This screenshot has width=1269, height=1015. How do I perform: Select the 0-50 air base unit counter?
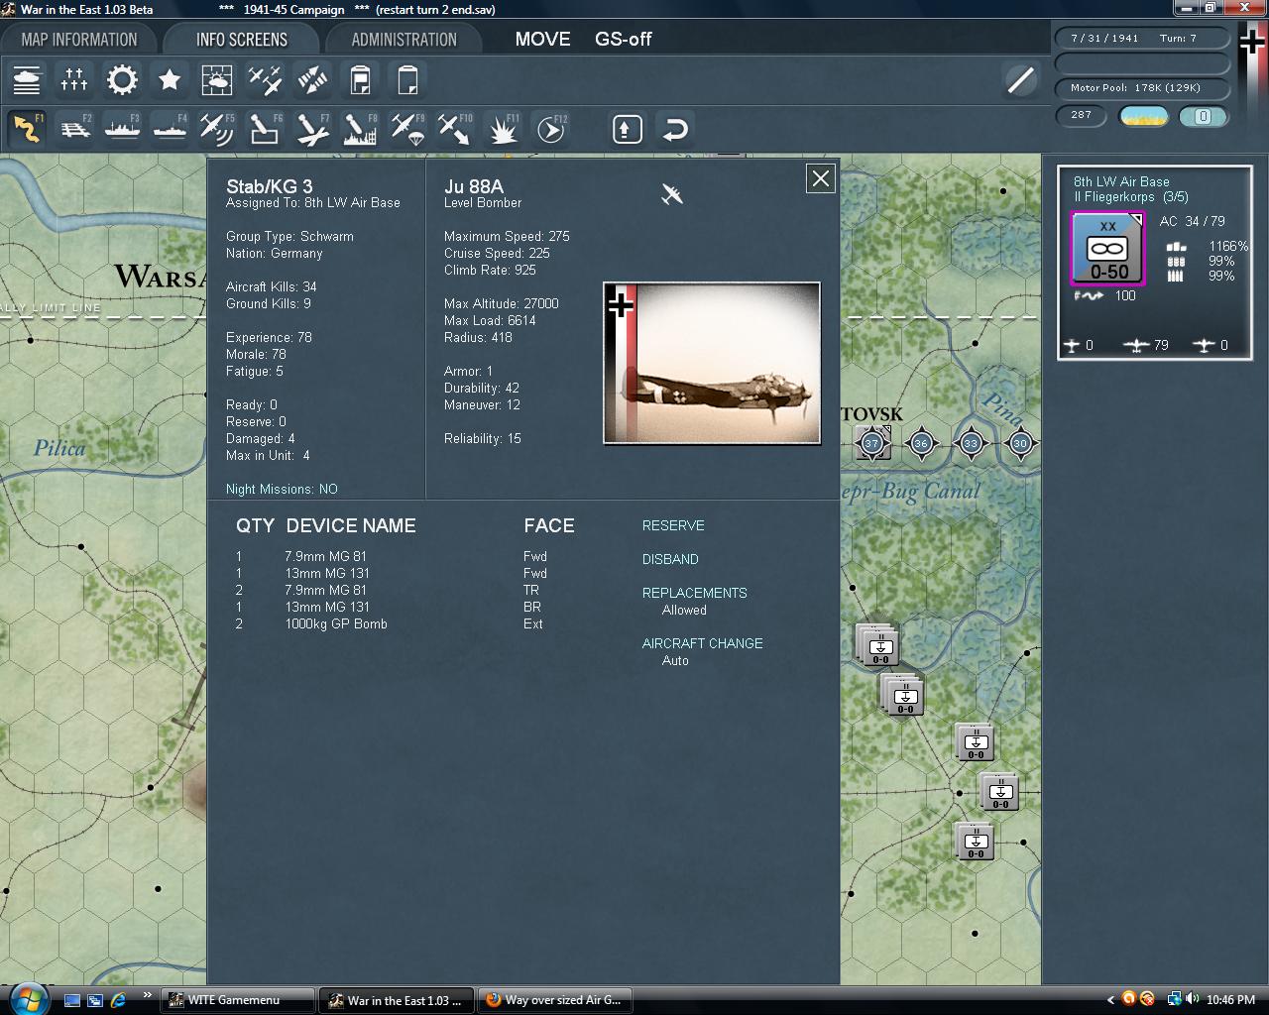[x=1108, y=249]
